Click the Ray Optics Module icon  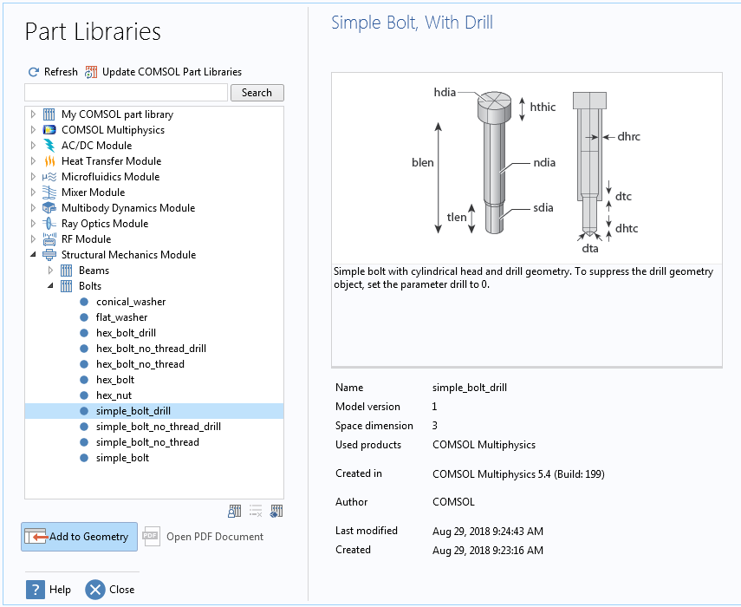coord(49,224)
